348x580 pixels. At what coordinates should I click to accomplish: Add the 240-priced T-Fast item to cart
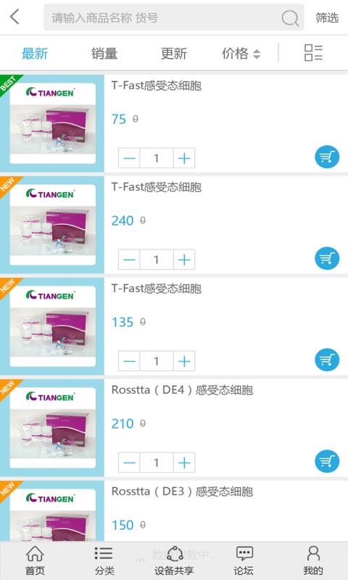click(x=327, y=258)
